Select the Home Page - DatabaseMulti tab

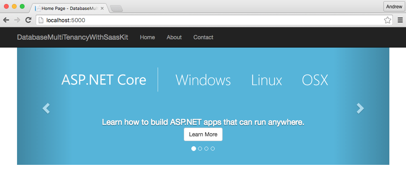[69, 8]
